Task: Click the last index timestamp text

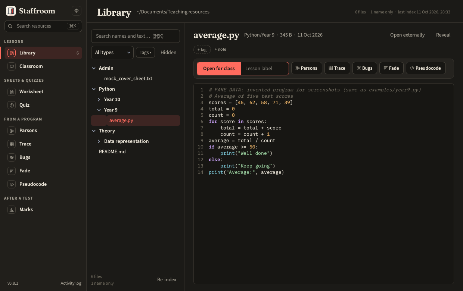Action: (424, 12)
